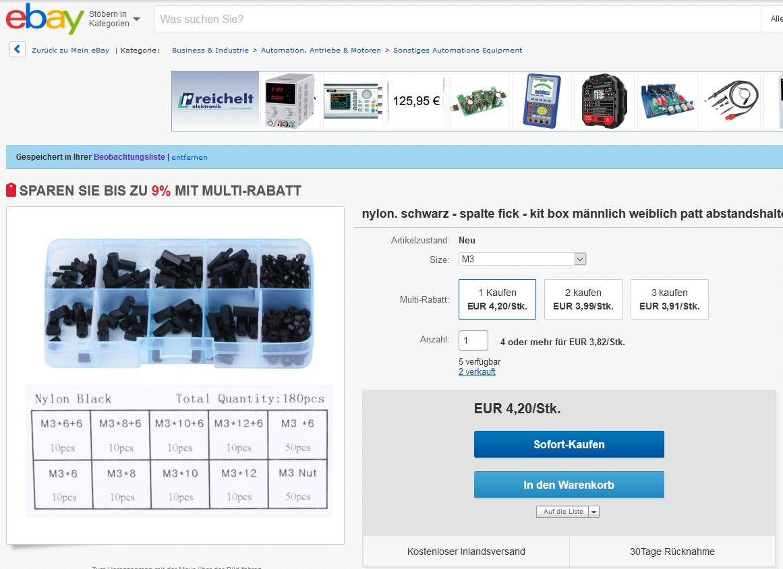783x569 pixels.
Task: Open Business & Industrie breadcrumb
Action: (210, 50)
